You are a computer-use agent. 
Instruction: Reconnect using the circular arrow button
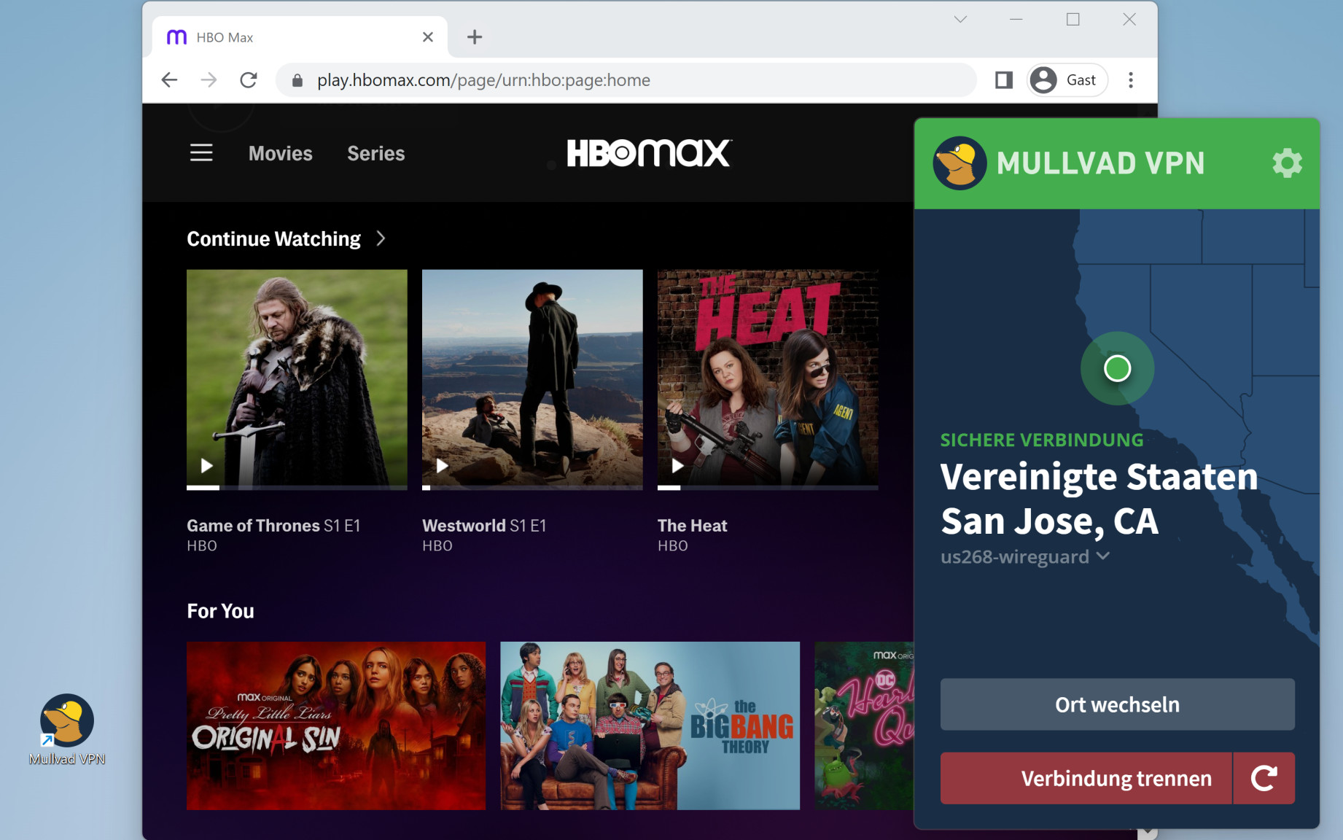pos(1264,778)
